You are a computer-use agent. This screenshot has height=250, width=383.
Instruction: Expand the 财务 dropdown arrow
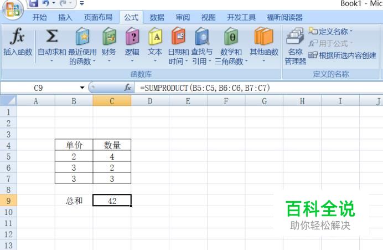pyautogui.click(x=109, y=60)
